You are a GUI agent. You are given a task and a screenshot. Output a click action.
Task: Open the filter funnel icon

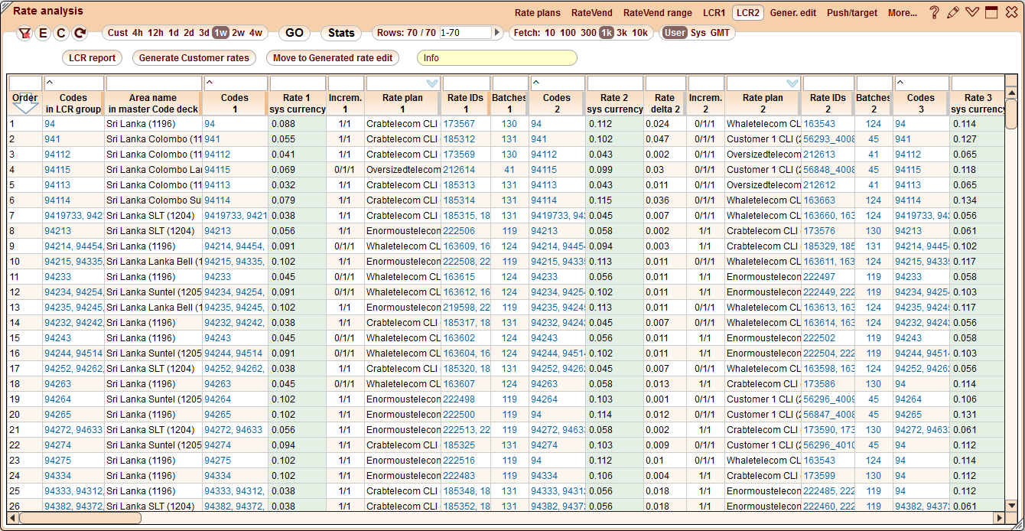click(24, 33)
